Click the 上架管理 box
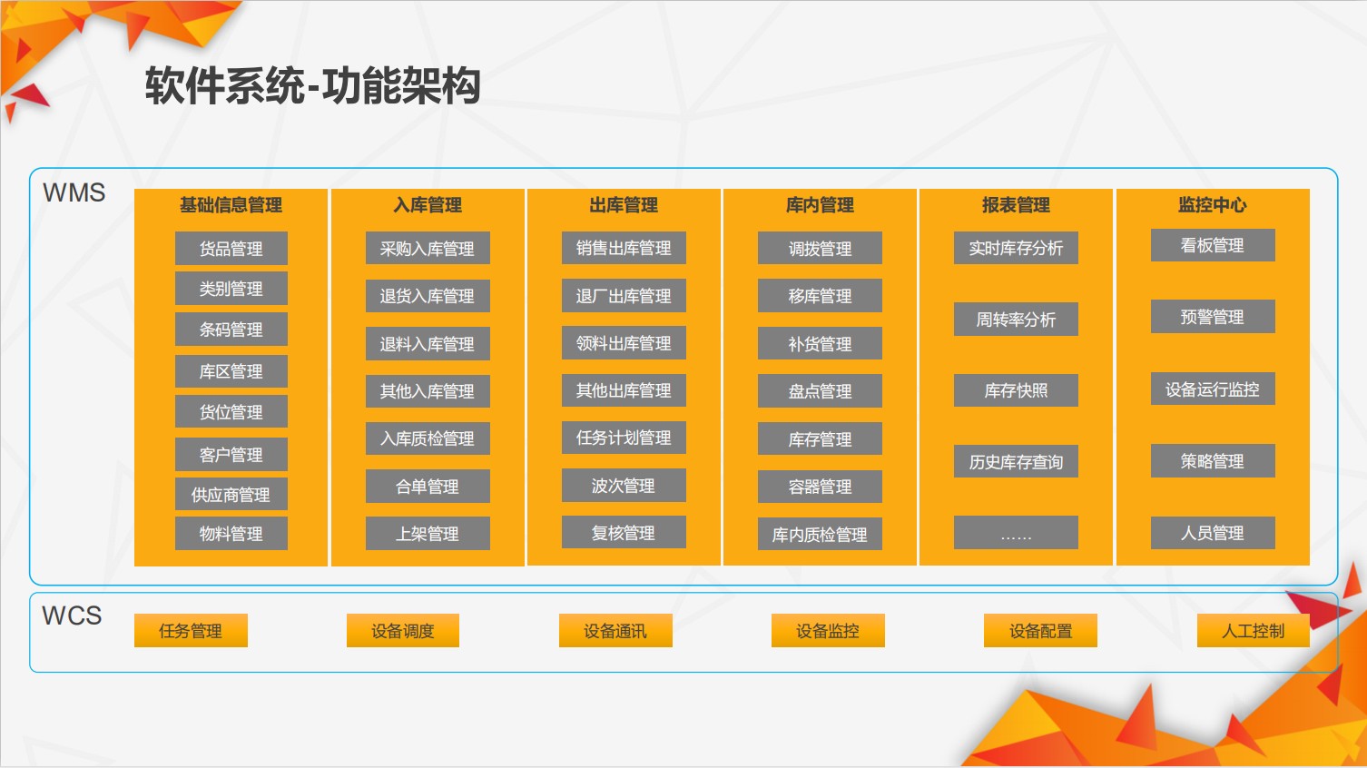This screenshot has width=1367, height=768. pyautogui.click(x=428, y=534)
